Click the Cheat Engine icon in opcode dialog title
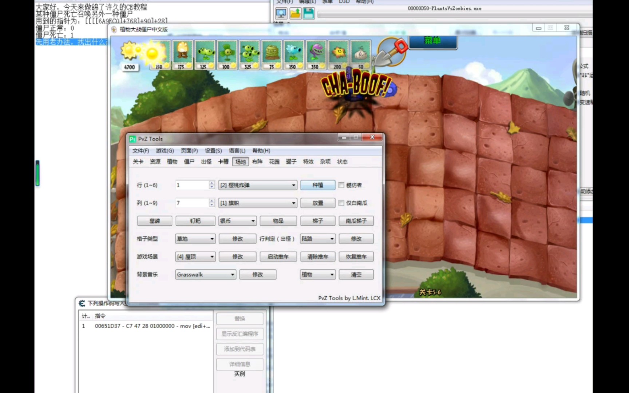This screenshot has width=629, height=393. click(x=82, y=303)
